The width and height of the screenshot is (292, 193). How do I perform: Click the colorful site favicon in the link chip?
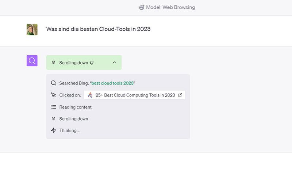tap(90, 95)
